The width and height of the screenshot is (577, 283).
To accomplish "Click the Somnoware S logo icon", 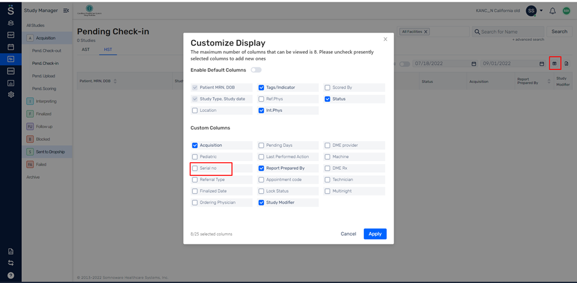I will [x=11, y=9].
